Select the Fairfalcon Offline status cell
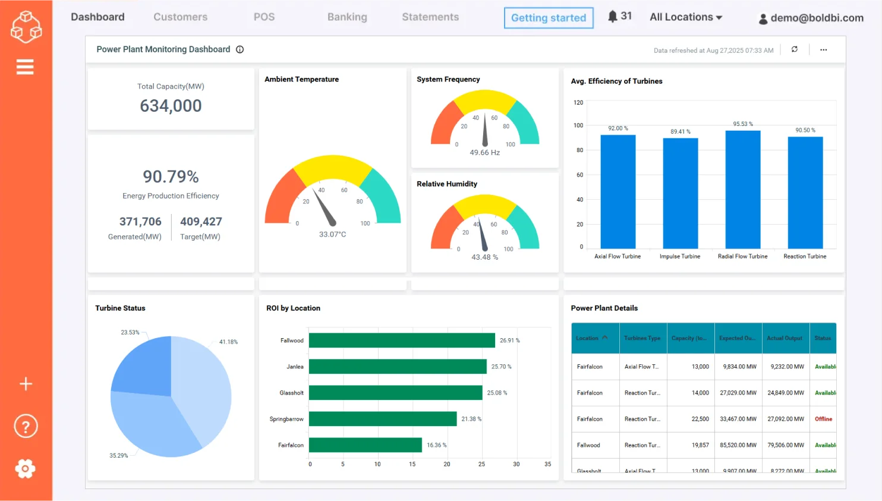Viewport: 882px width, 501px height. click(824, 418)
